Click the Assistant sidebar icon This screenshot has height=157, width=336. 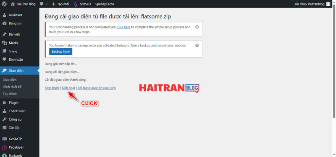coord(4,15)
